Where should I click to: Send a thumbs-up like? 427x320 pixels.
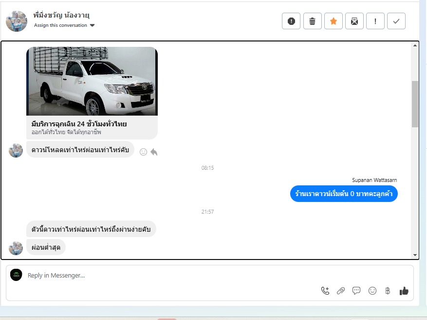click(404, 291)
